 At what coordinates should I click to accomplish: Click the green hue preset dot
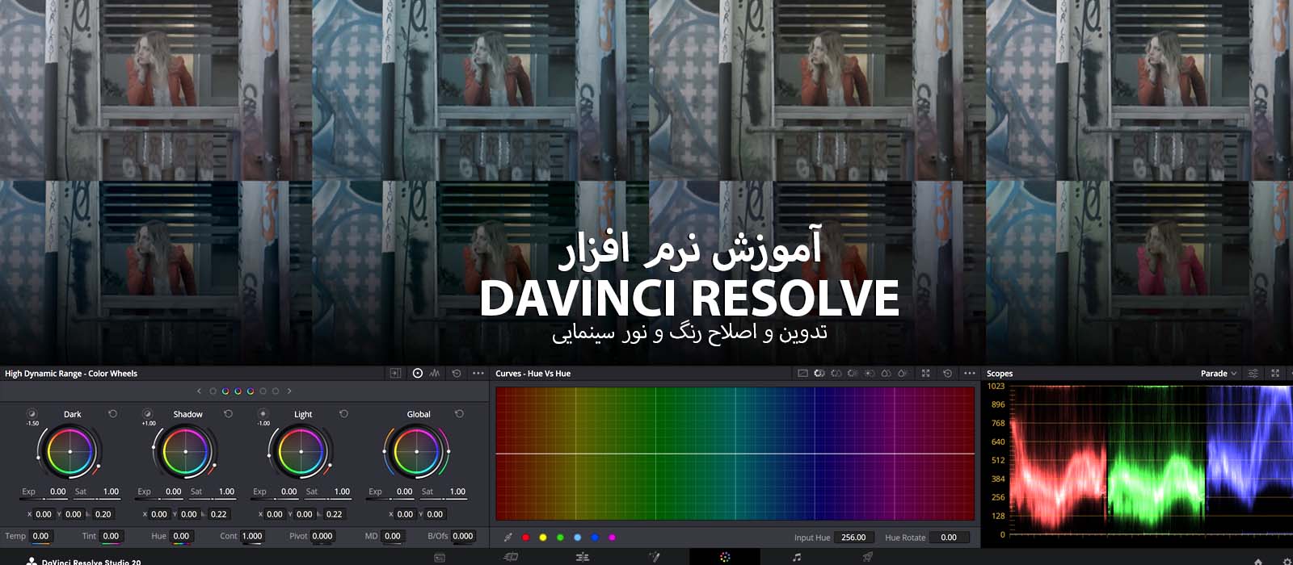click(x=560, y=538)
